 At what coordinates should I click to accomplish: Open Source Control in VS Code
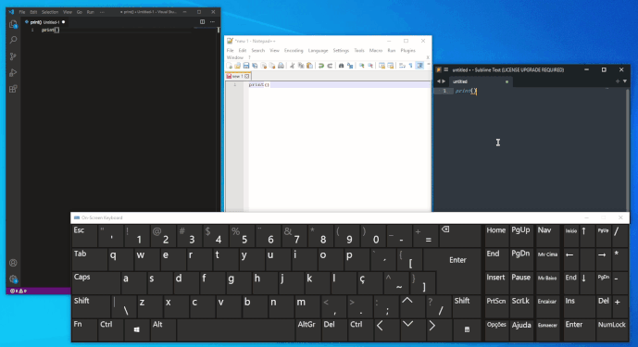point(13,56)
